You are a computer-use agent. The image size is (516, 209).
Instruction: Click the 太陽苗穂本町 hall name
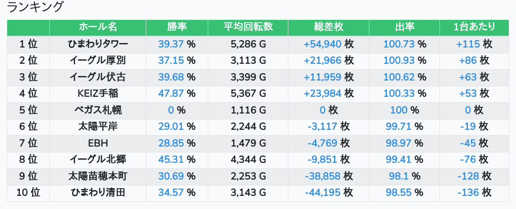click(x=98, y=176)
